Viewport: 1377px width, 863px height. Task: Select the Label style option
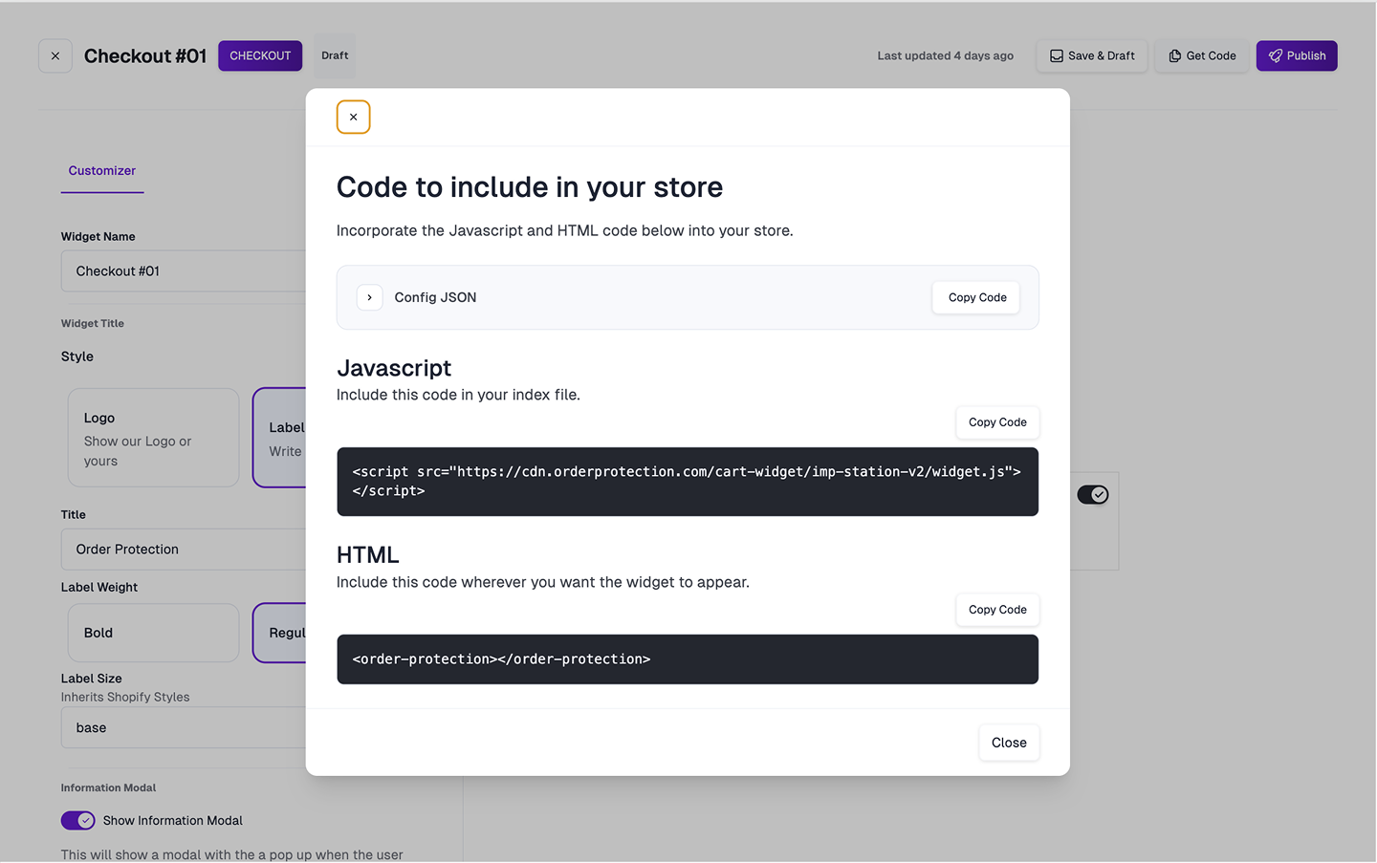pyautogui.click(x=279, y=438)
